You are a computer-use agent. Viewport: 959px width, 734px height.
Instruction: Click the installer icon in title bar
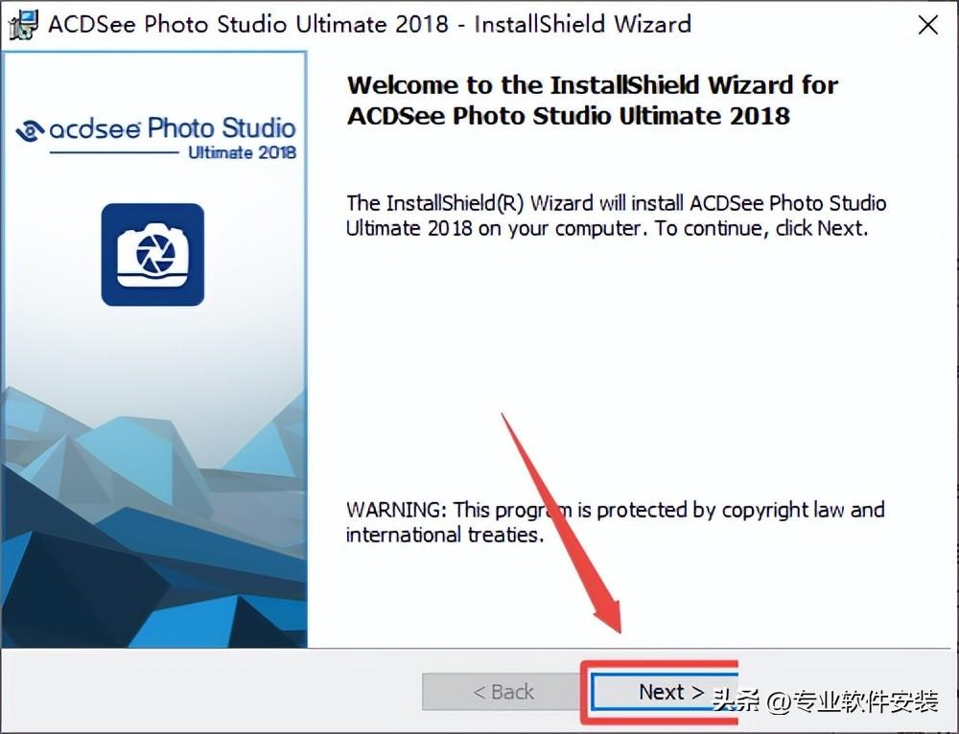tap(23, 25)
